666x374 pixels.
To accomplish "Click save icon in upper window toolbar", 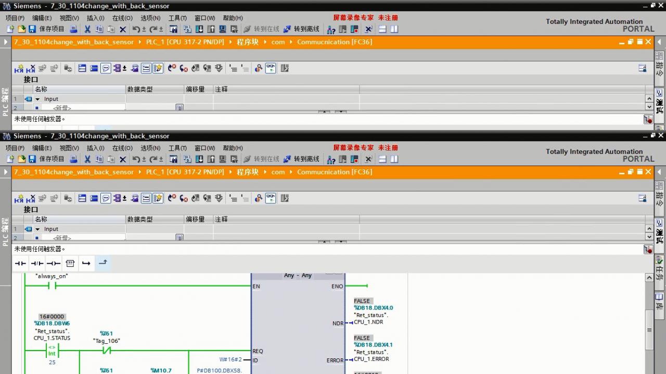I will [x=32, y=29].
